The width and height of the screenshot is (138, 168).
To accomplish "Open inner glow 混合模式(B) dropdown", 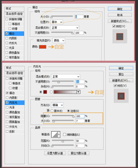I will 66,77.
